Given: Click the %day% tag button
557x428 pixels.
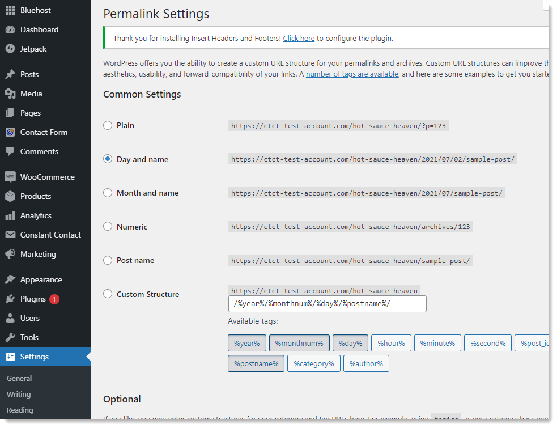Looking at the screenshot, I should pyautogui.click(x=350, y=343).
